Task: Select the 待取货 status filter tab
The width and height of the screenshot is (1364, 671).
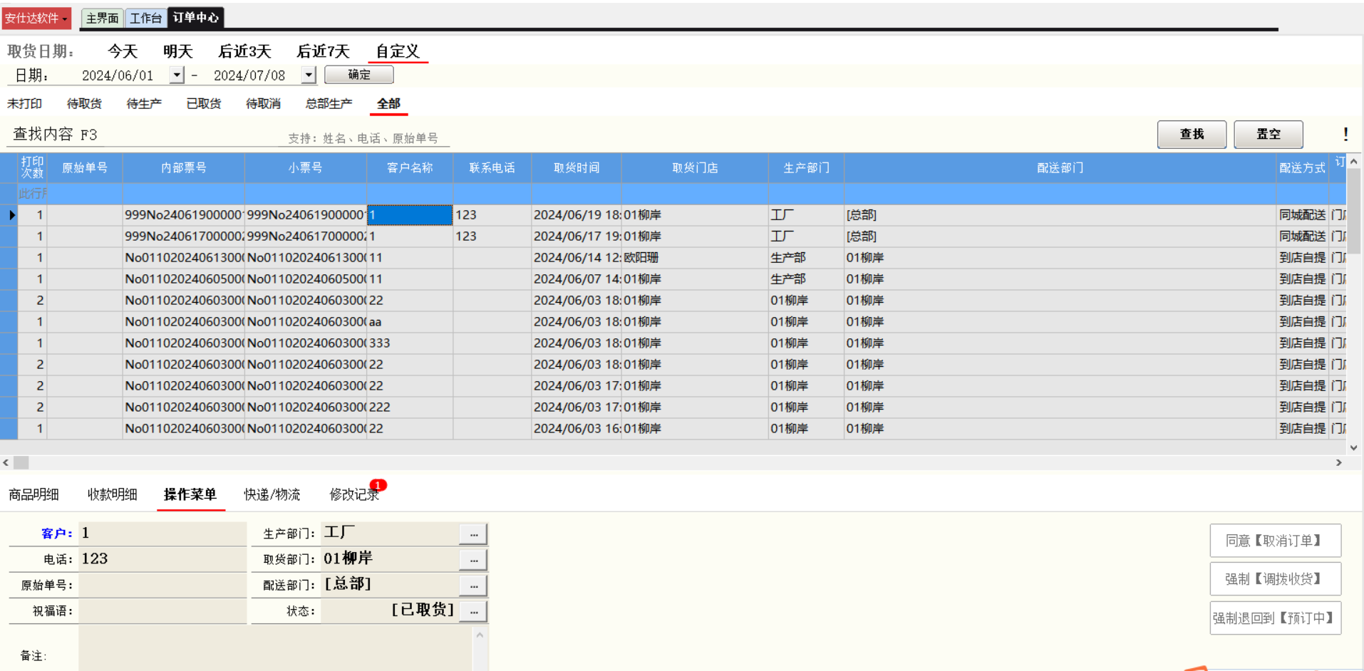Action: [84, 104]
